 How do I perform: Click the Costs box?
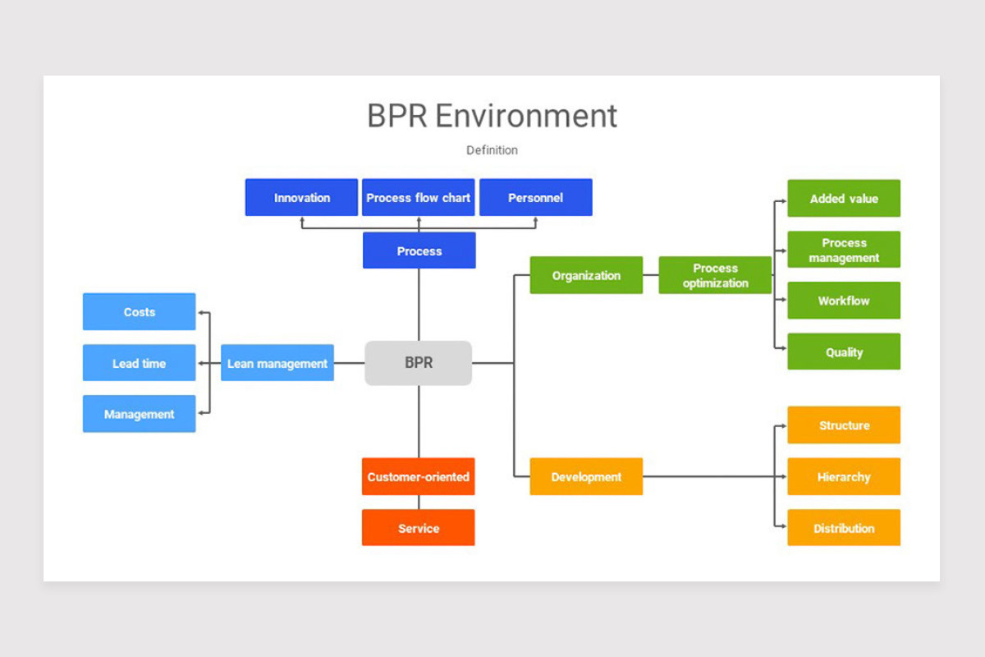click(x=138, y=311)
